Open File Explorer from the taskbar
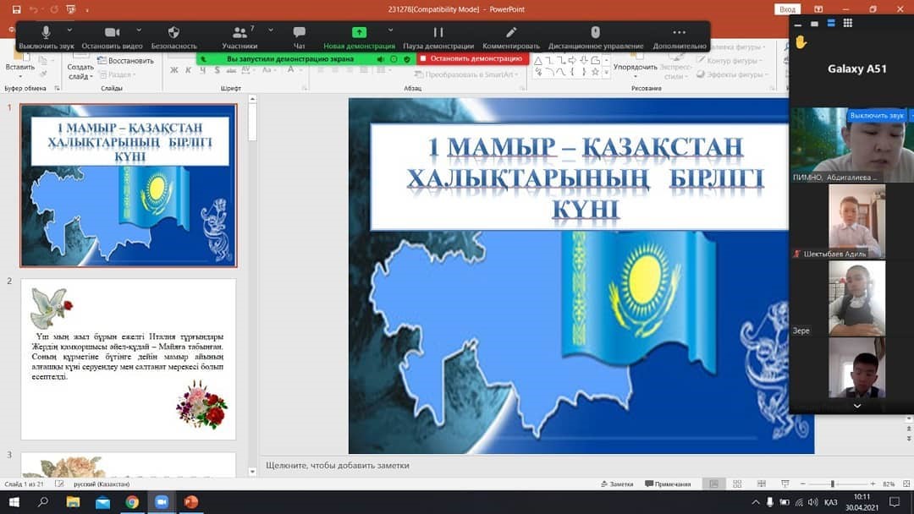Image resolution: width=914 pixels, height=514 pixels. pos(73,502)
